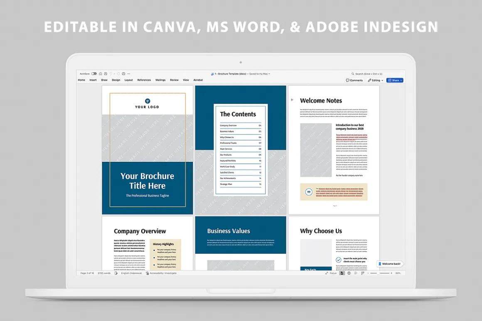The image size is (482, 321).
Task: Click The Professional Business Tagline text
Action: tap(147, 195)
